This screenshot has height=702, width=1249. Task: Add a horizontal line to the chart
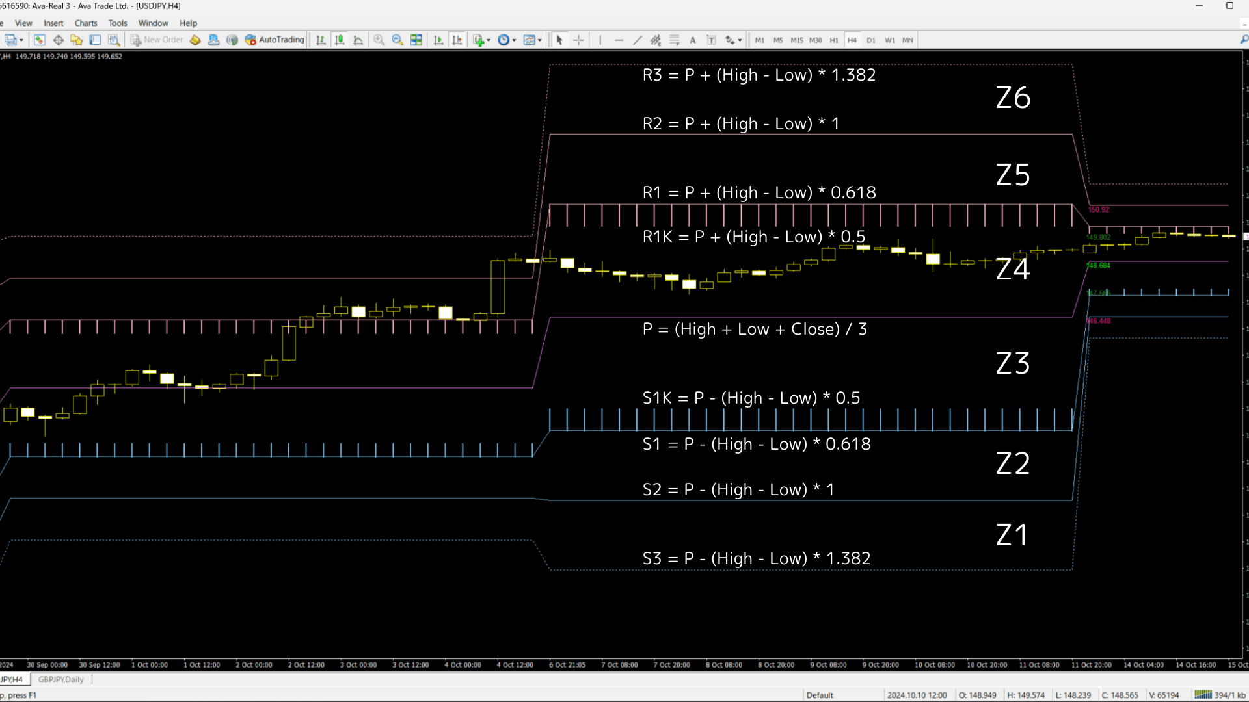point(618,40)
